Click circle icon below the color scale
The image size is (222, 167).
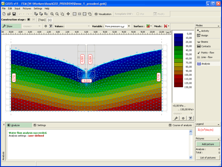[x=183, y=118]
